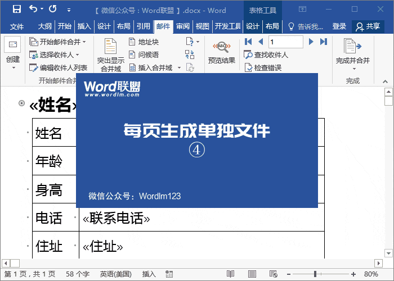Open the 审阅 ribbon tab
This screenshot has height=281, width=394.
click(x=183, y=26)
